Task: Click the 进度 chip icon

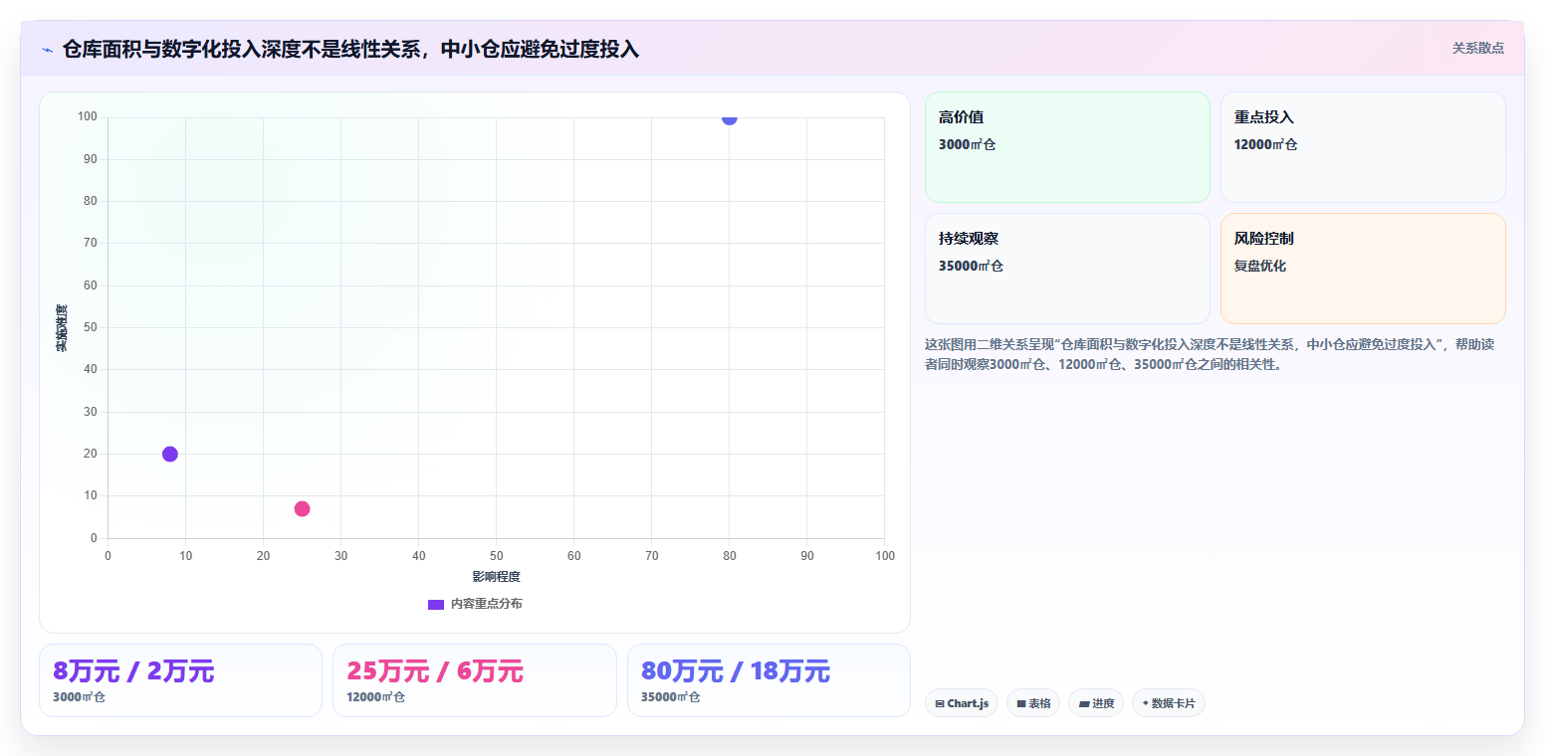Action: (1084, 703)
